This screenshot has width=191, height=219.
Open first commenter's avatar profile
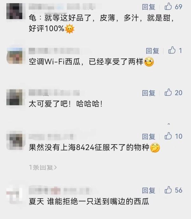[x=14, y=11]
